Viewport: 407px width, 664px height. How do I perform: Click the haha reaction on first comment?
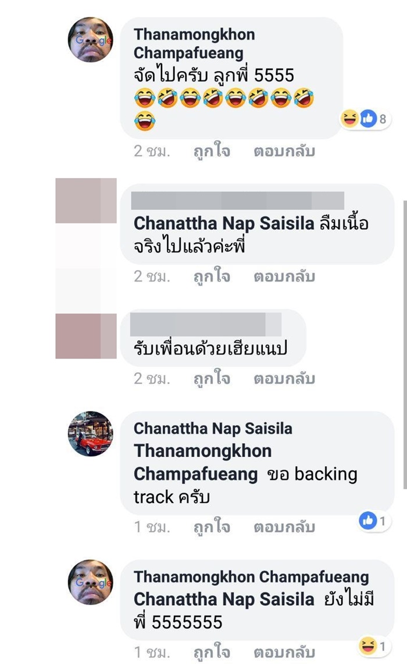click(x=350, y=119)
